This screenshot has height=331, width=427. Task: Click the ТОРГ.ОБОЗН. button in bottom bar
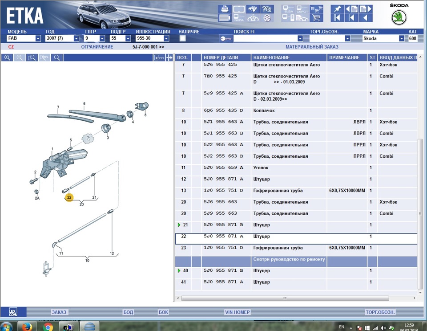click(380, 312)
